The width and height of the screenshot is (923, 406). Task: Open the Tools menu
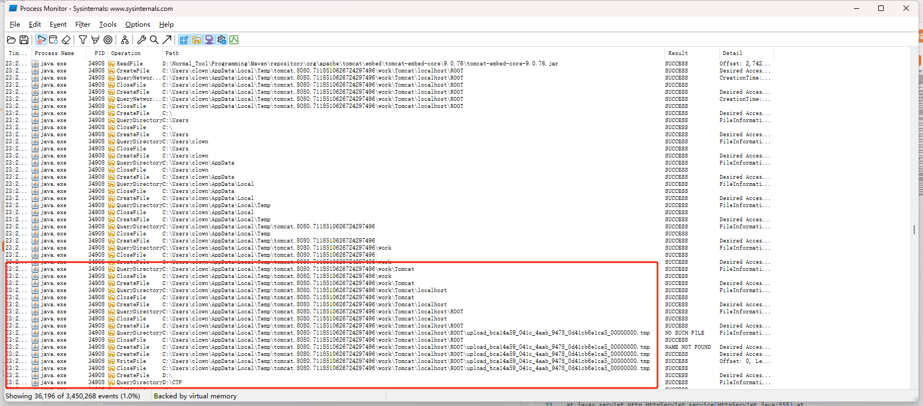107,25
